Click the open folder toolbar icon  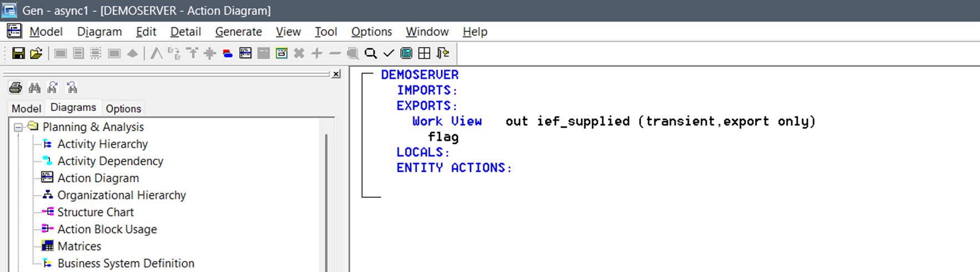(36, 53)
